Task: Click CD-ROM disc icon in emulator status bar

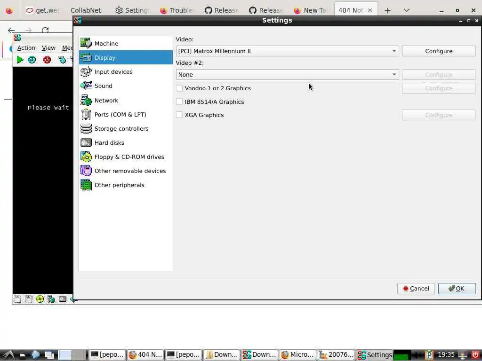Action: 40,299
